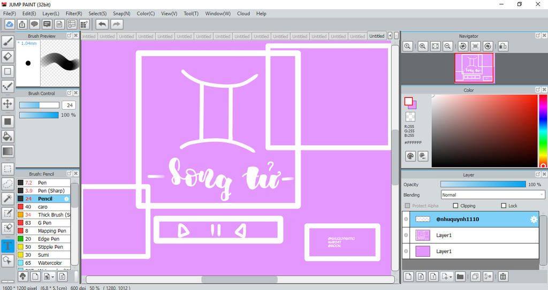Select the Move tool
The width and height of the screenshot is (548, 290).
click(7, 103)
